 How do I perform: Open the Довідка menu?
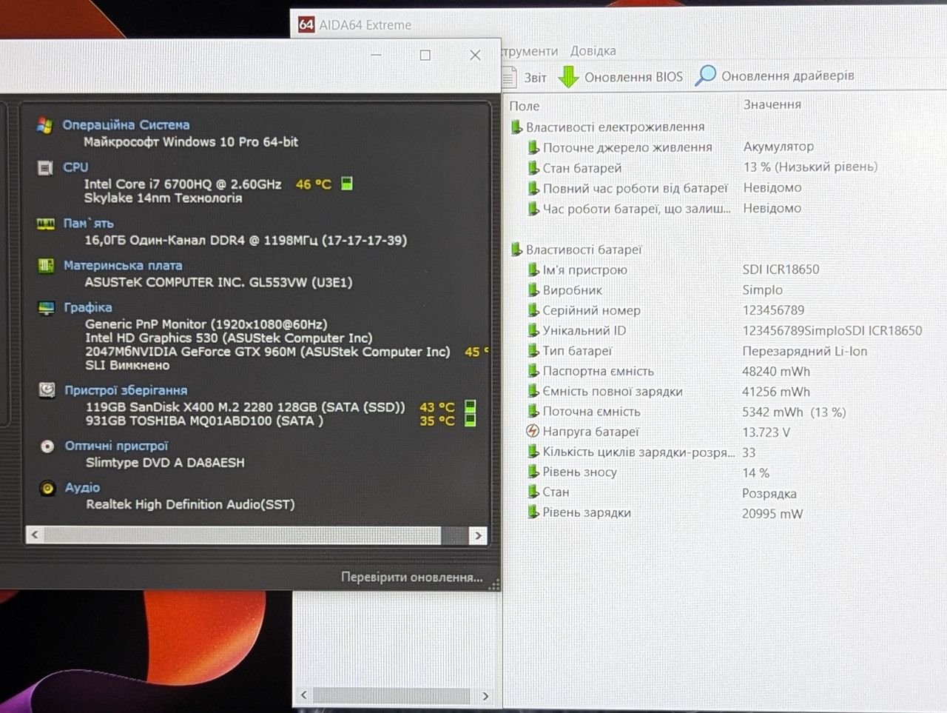coord(593,51)
